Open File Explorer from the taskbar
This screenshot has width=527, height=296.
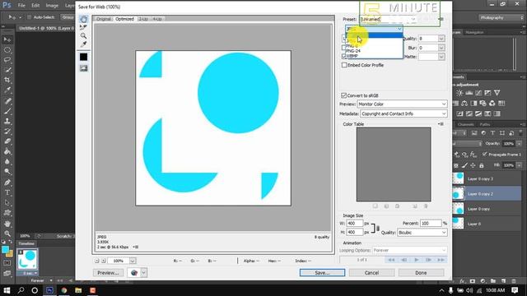(78, 290)
